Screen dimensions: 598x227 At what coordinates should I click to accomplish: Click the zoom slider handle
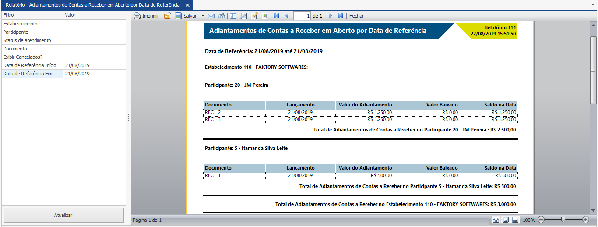563,220
